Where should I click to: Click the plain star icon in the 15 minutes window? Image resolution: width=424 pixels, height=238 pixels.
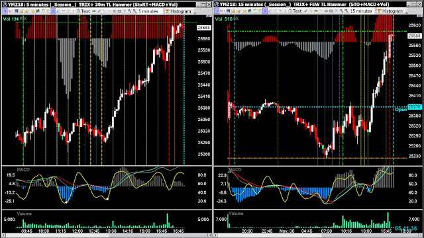click(x=244, y=11)
